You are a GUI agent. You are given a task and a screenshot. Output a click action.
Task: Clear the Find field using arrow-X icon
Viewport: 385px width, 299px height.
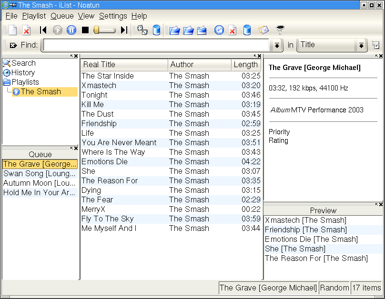(13, 45)
